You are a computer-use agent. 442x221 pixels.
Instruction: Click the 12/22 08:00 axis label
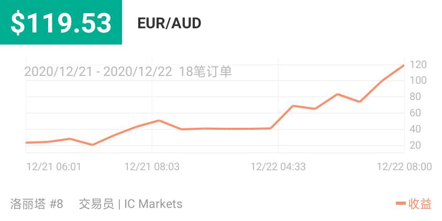(404, 167)
